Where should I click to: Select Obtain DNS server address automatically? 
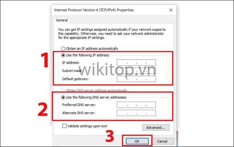[x=63, y=90]
